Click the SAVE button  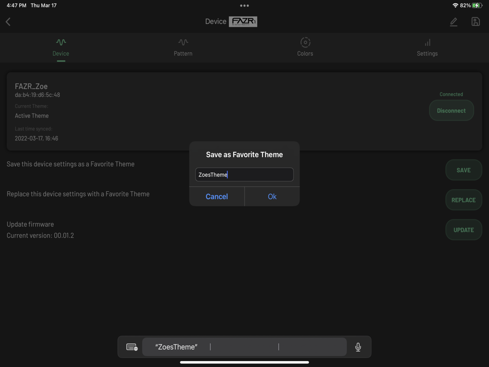pos(464,170)
